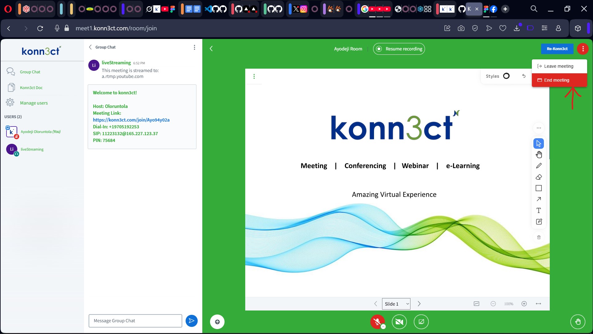
Task: Open Styles color picker circle
Action: 506,76
